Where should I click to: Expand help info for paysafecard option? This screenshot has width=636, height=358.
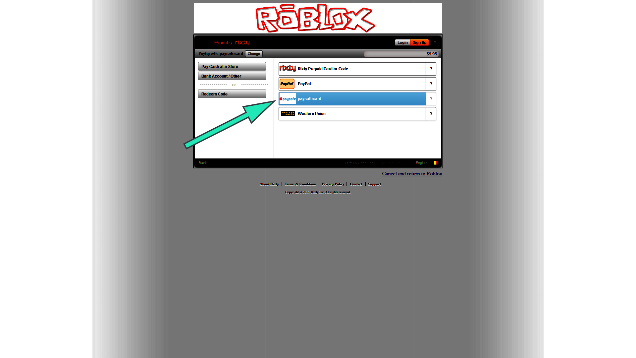point(431,99)
